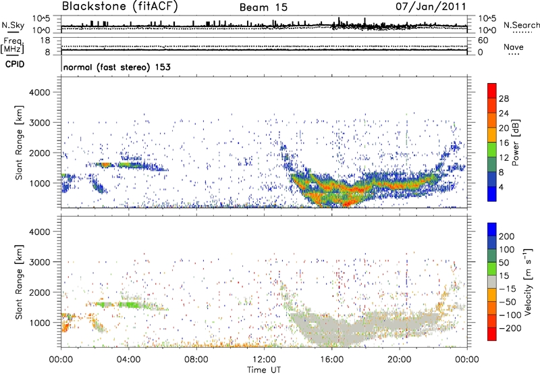This screenshot has width=540, height=374.
Task: Click the '18' frequency axis value
Action: coord(45,41)
